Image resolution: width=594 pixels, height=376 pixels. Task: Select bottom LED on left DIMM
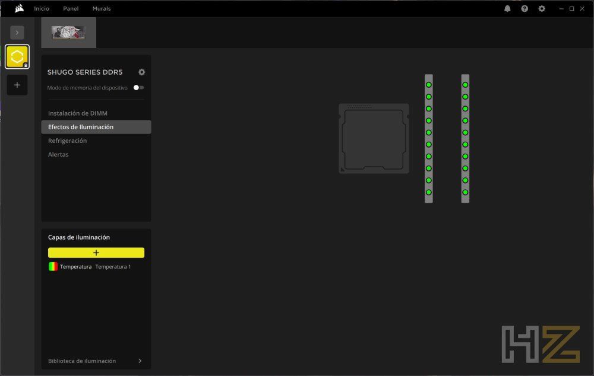pos(429,192)
